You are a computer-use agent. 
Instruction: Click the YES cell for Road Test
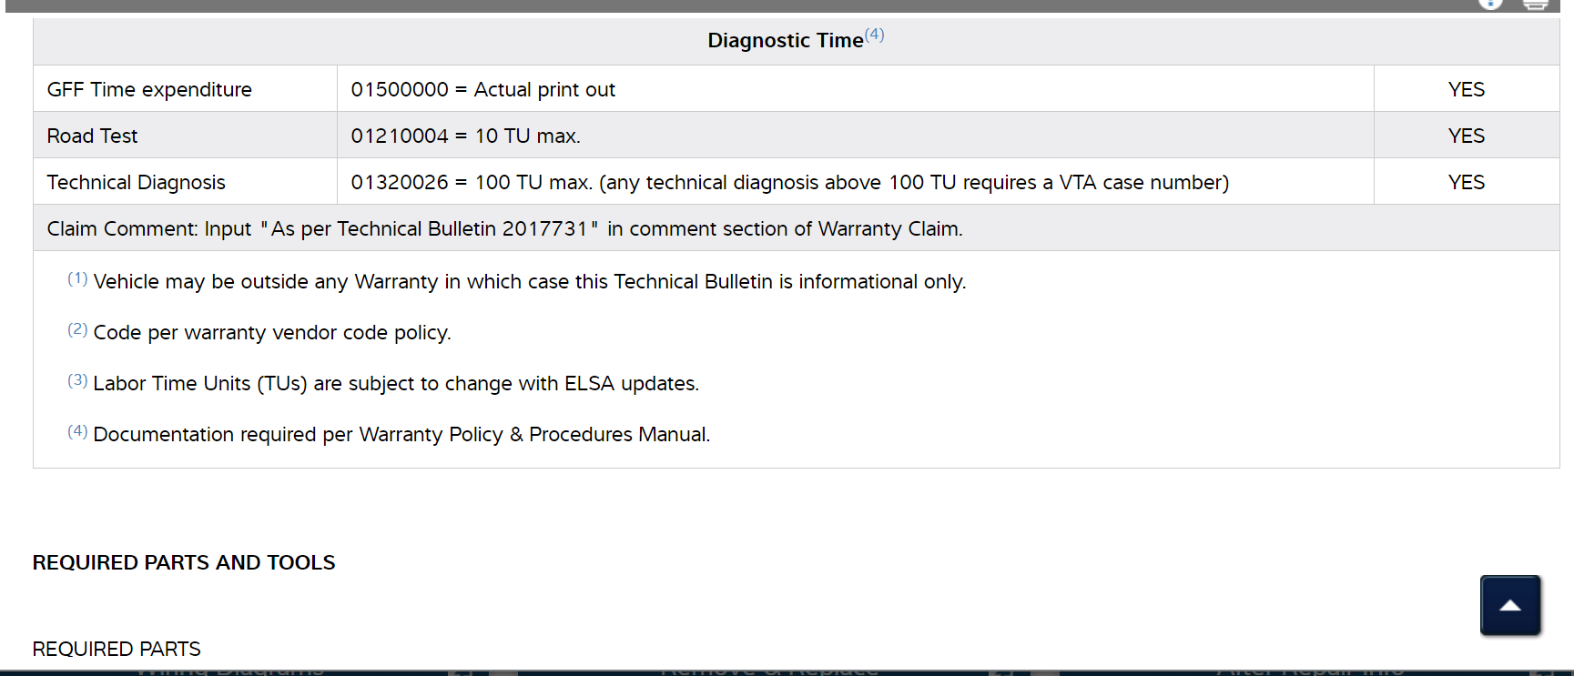click(1466, 136)
